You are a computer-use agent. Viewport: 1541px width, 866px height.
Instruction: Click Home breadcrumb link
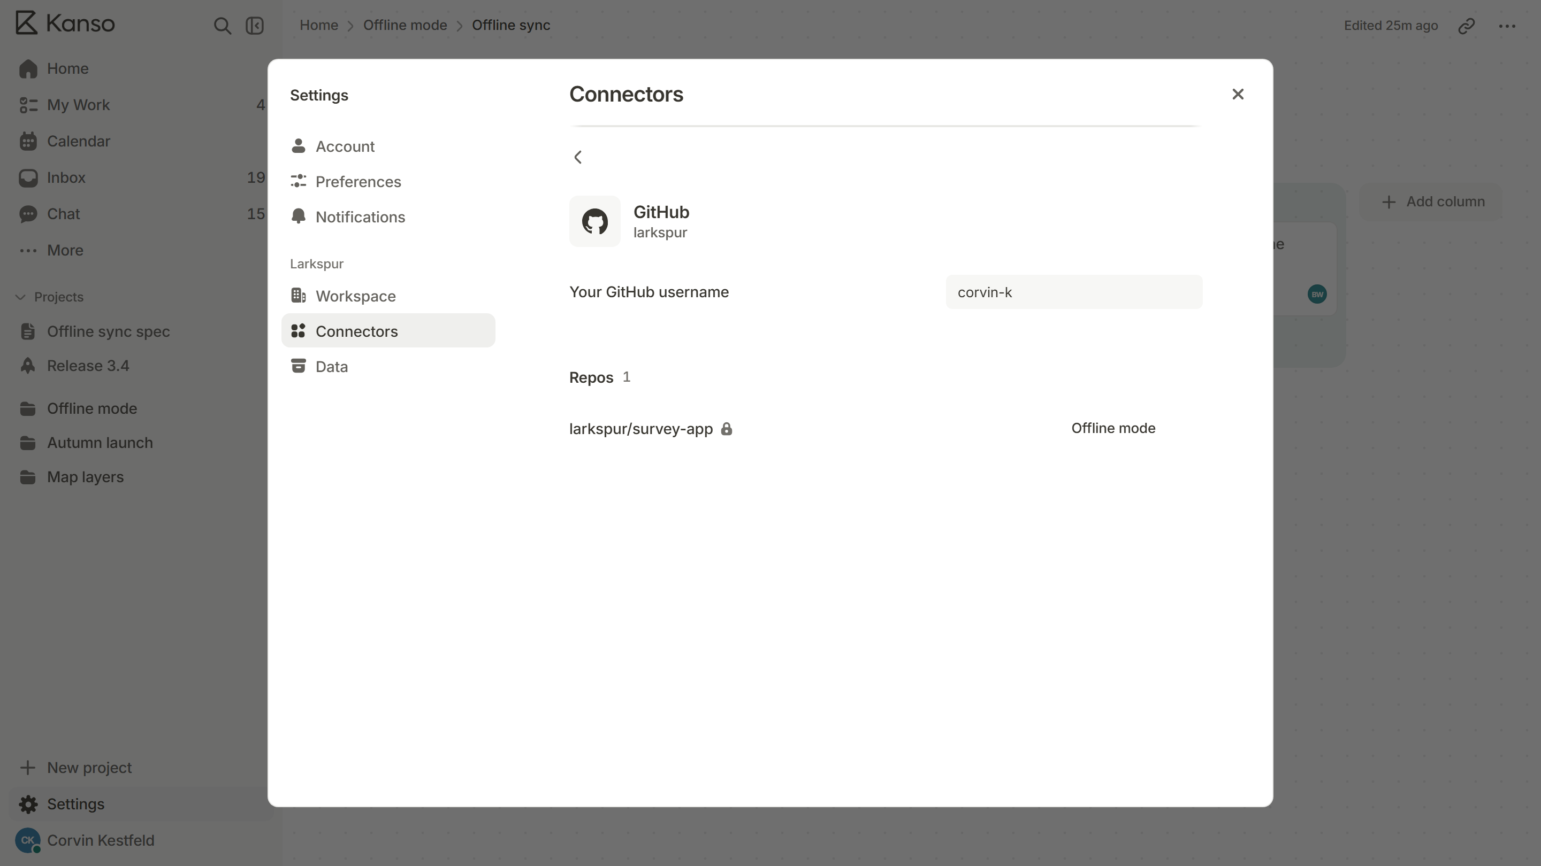[x=319, y=25]
